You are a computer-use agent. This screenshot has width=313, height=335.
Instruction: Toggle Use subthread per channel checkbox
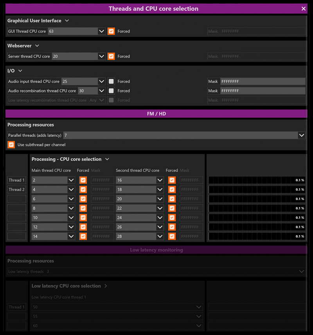11,145
